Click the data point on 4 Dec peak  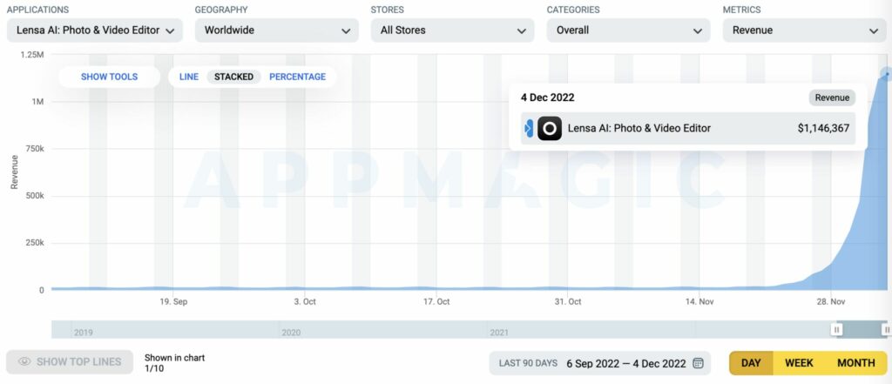click(886, 74)
